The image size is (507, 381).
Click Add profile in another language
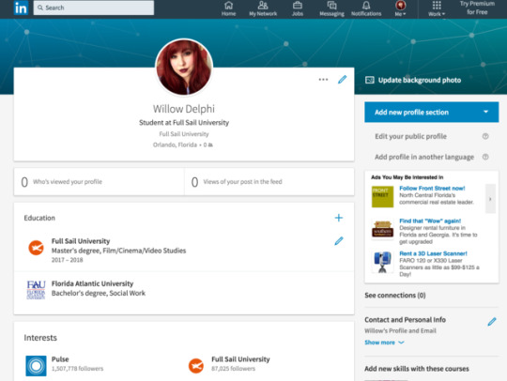[424, 157]
